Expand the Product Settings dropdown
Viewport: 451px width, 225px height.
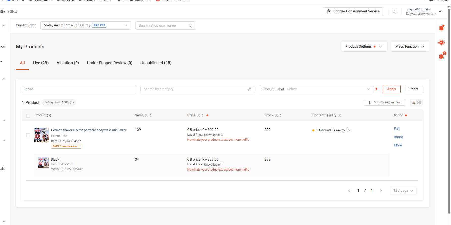pyautogui.click(x=364, y=47)
